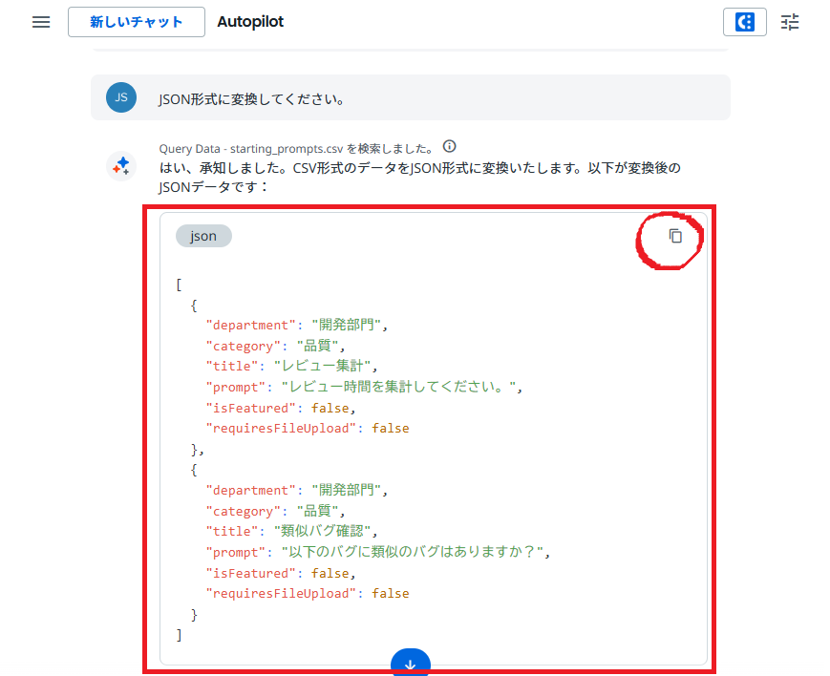Click the info icon next to Query Data

point(449,146)
